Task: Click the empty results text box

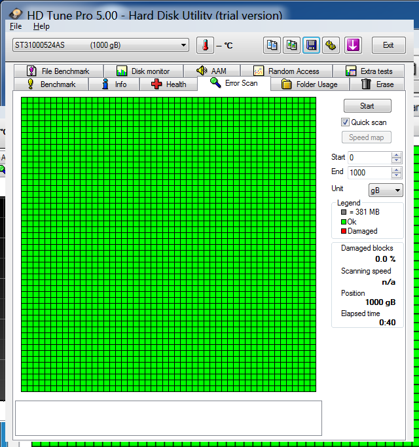Action: [x=168, y=418]
